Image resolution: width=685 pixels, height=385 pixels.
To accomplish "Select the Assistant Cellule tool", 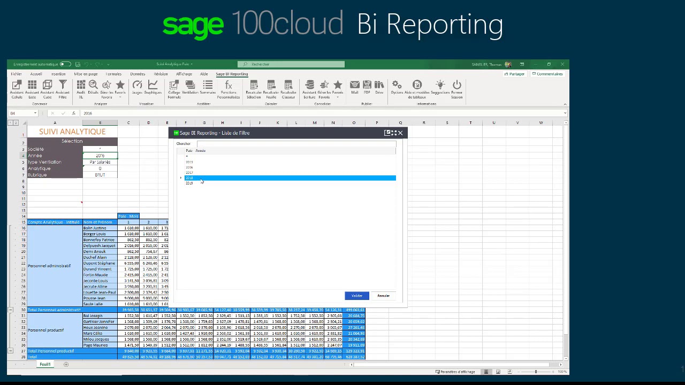I will coord(16,88).
